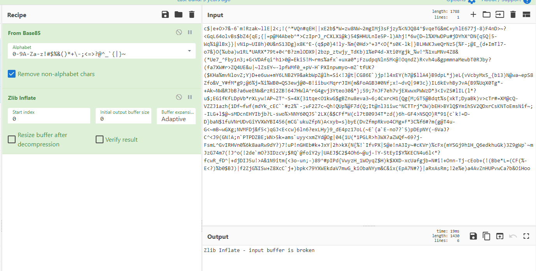Replace input with output

tap(499, 236)
